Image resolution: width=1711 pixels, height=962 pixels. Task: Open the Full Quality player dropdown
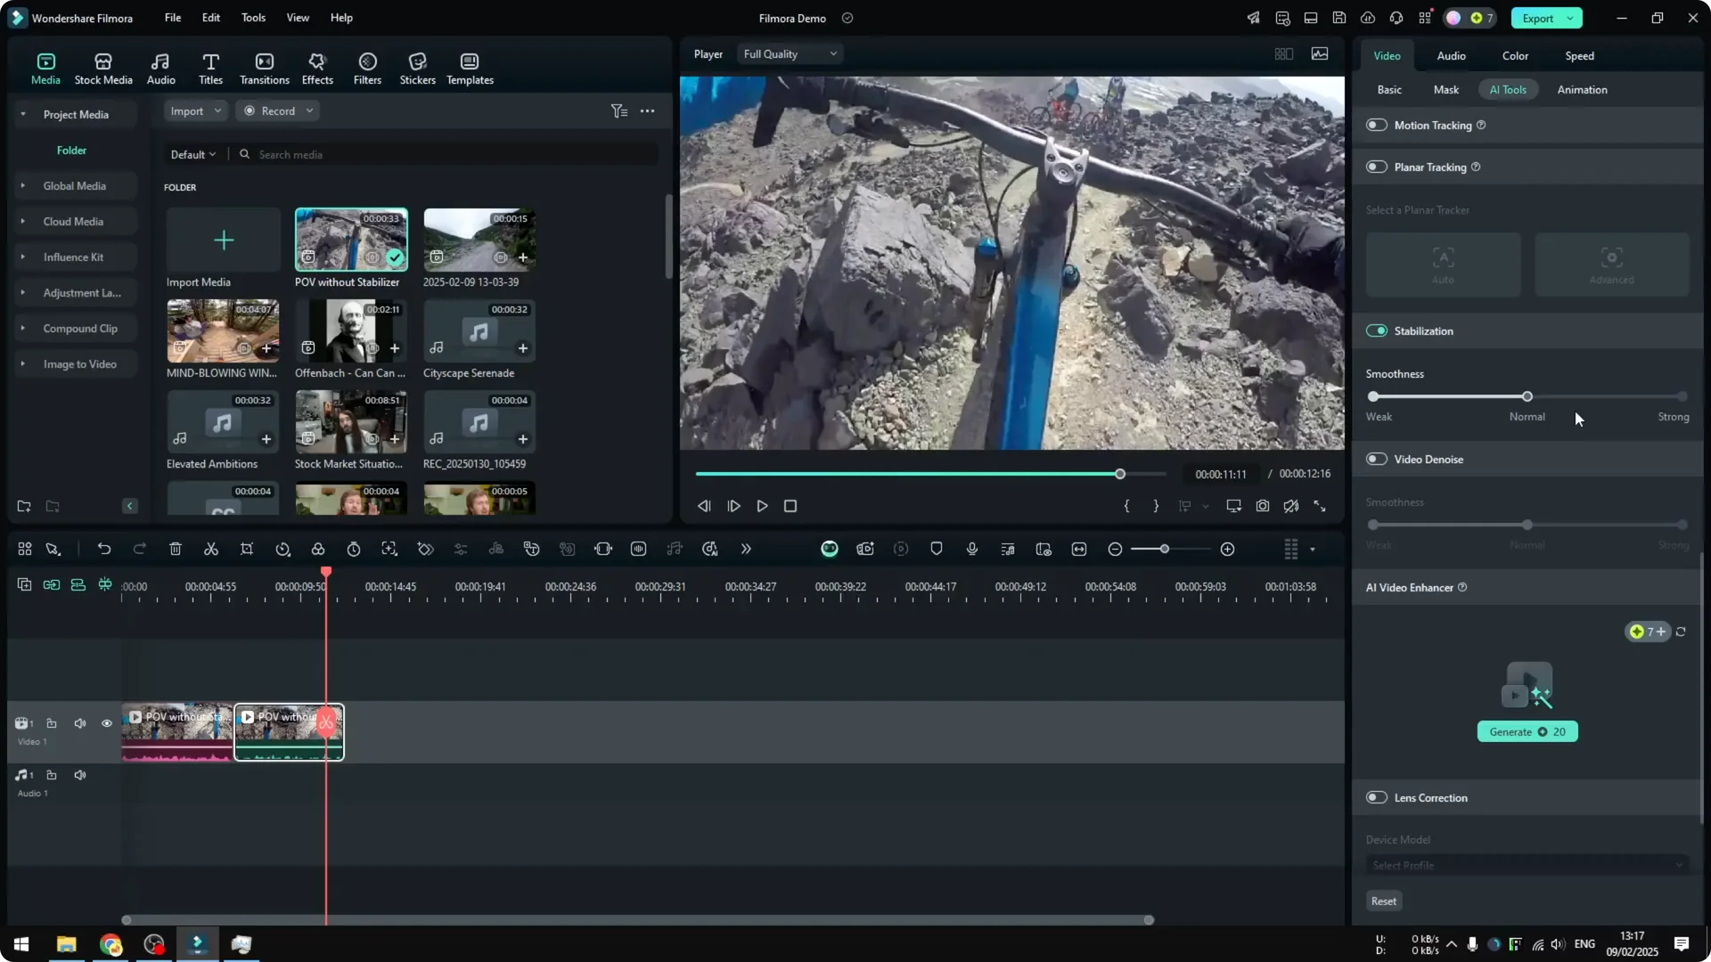789,53
